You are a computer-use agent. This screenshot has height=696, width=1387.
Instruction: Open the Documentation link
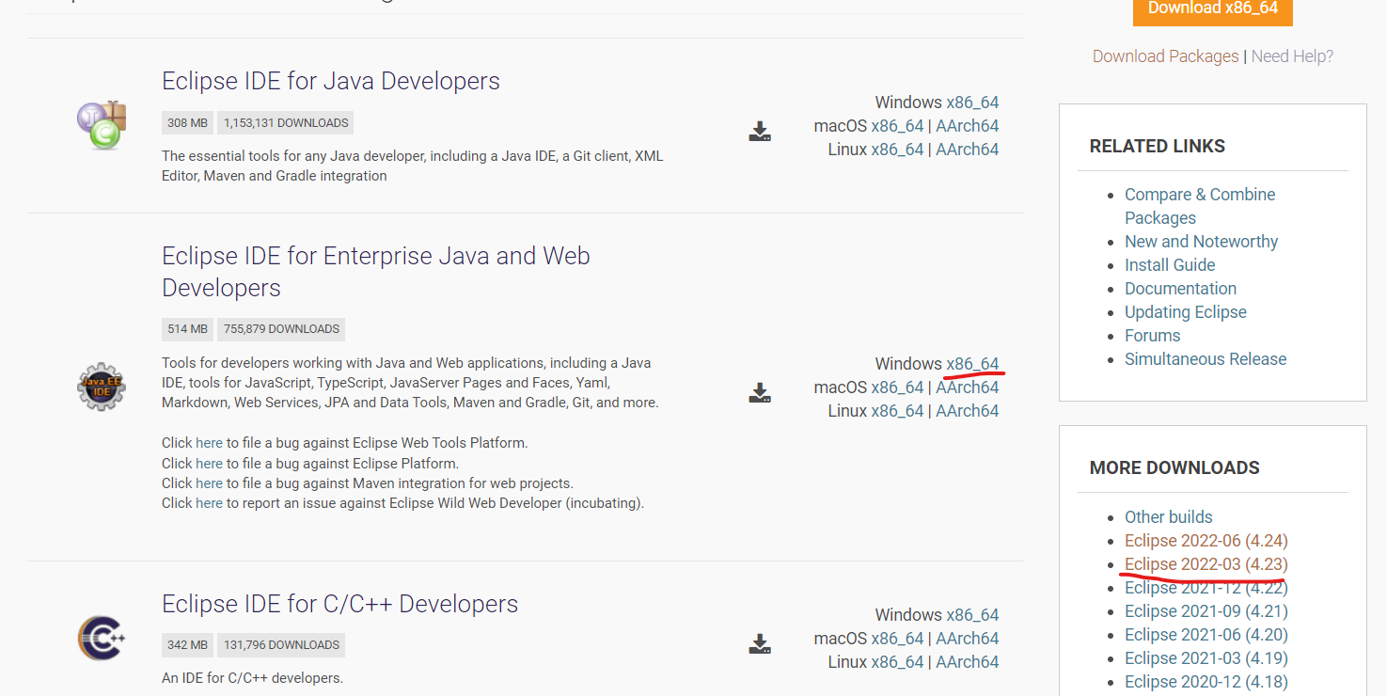pos(1180,289)
